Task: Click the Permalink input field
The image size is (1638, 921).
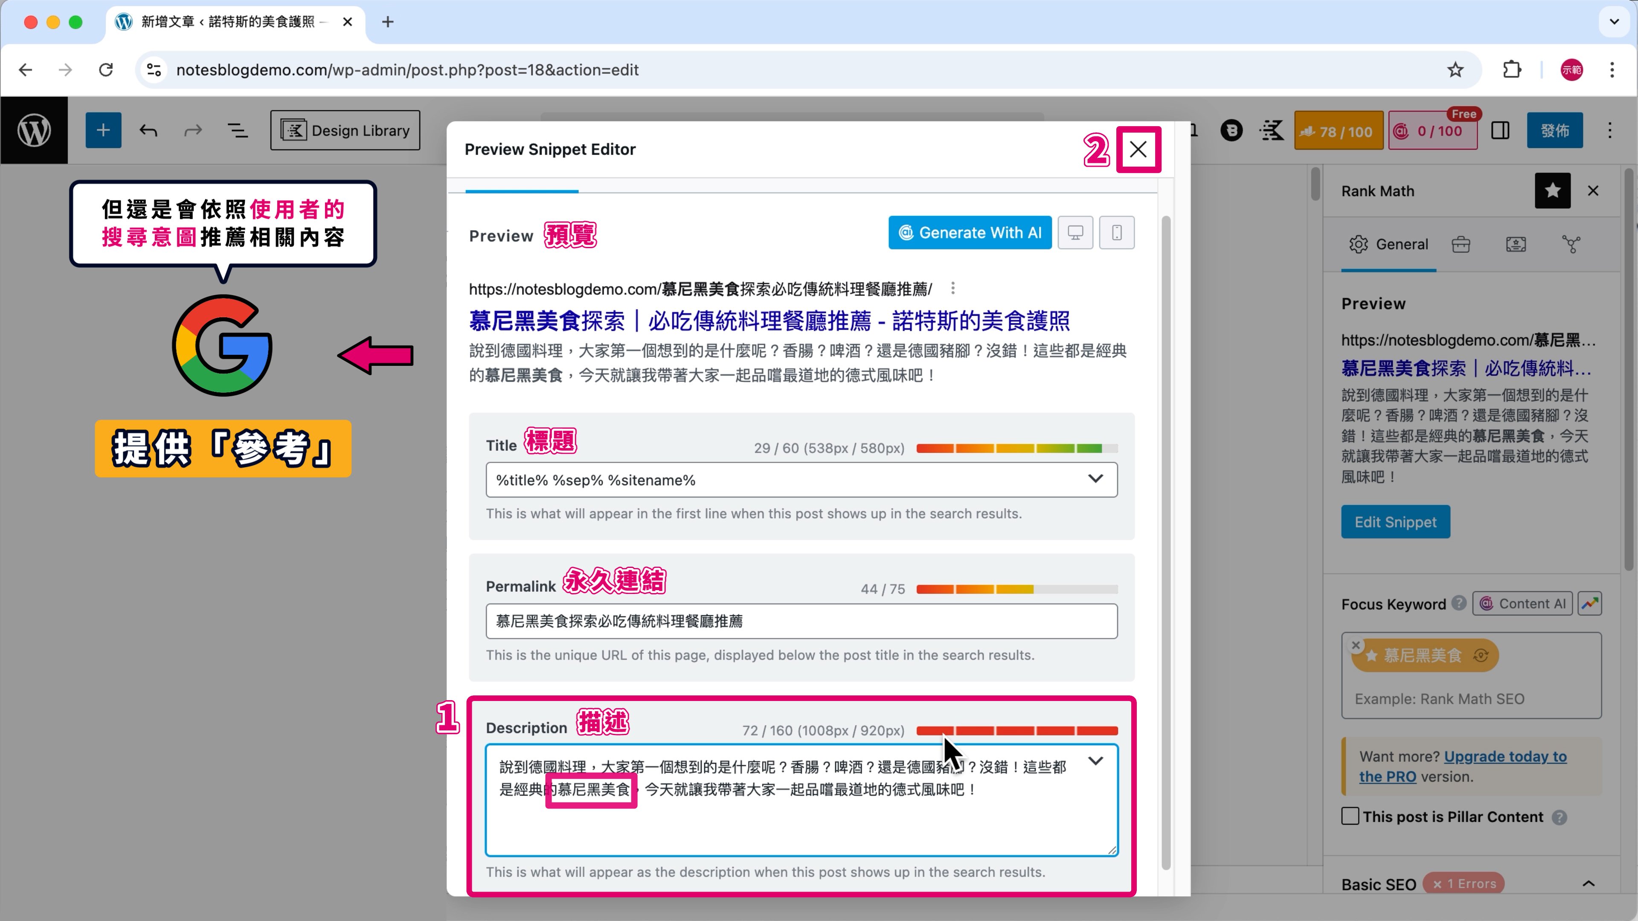Action: pyautogui.click(x=801, y=621)
